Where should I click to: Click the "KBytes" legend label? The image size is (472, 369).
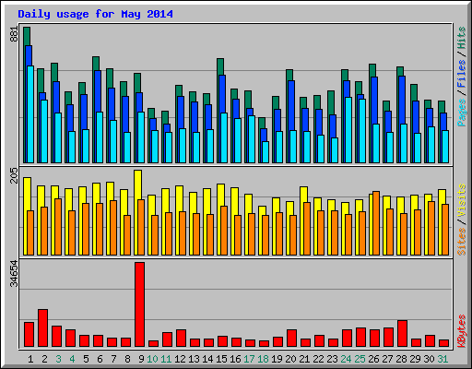(461, 331)
